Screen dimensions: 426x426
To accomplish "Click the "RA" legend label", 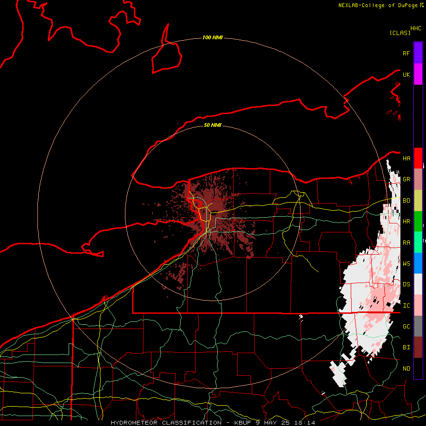I will point(406,242).
